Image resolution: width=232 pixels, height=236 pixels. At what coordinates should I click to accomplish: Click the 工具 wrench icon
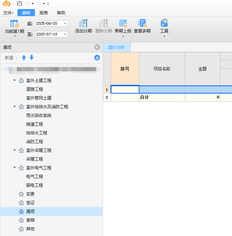coord(164,23)
